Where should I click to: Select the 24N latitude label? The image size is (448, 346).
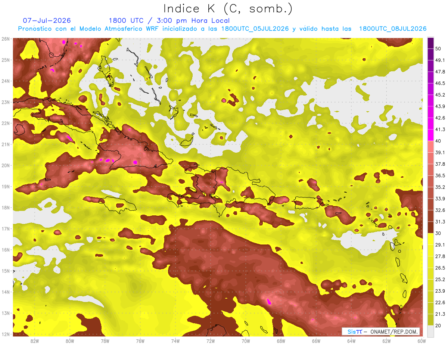[x=5, y=81]
